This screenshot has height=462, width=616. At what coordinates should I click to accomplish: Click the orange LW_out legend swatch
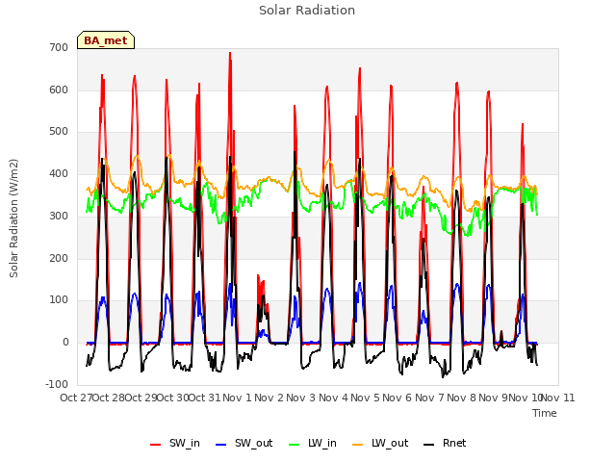tap(358, 445)
